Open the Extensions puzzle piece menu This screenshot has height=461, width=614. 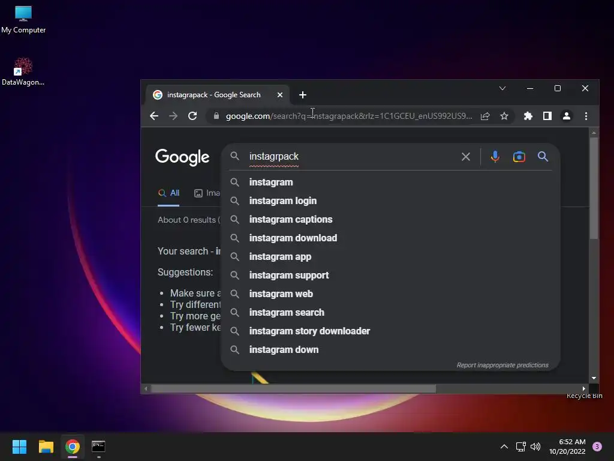pos(528,116)
